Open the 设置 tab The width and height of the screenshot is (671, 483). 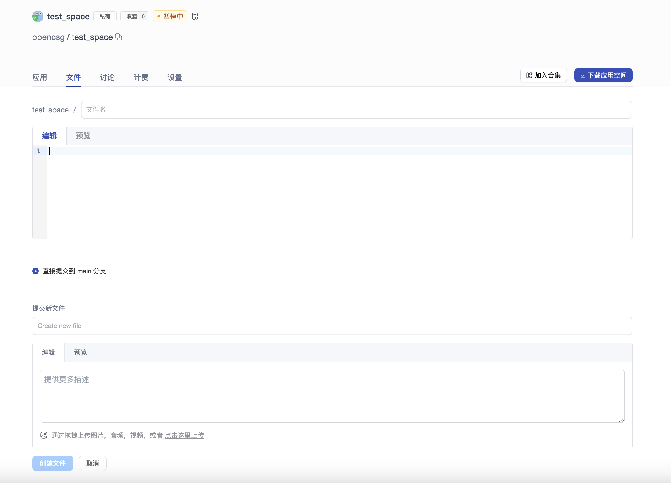point(174,77)
